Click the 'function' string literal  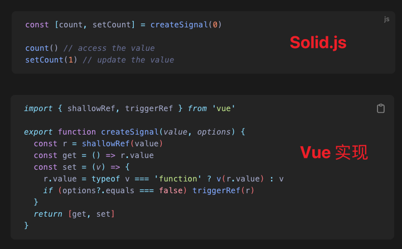point(178,179)
